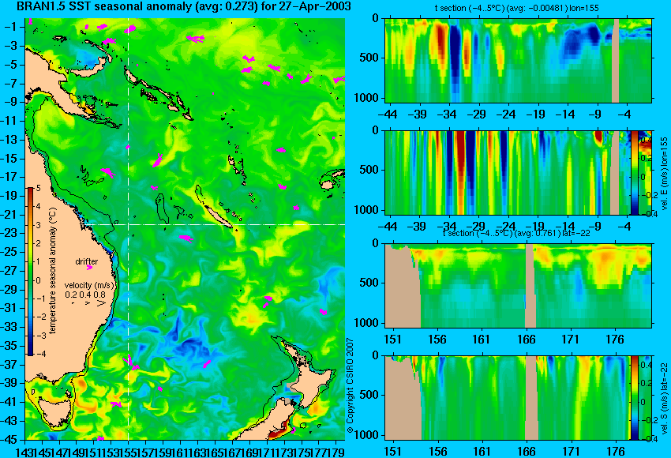The height and width of the screenshot is (458, 671).
Task: Click the '3' tick on the temperature color bar
Action: tap(39, 225)
